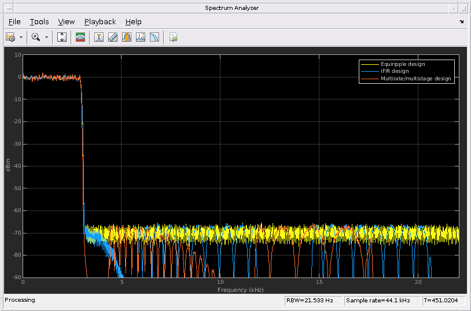Open the Tools menu
Viewport: 471px width, 311px height.
pos(39,21)
